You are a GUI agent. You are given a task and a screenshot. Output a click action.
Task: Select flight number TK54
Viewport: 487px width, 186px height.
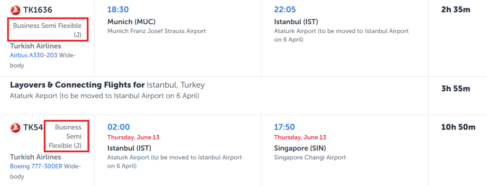click(x=33, y=127)
